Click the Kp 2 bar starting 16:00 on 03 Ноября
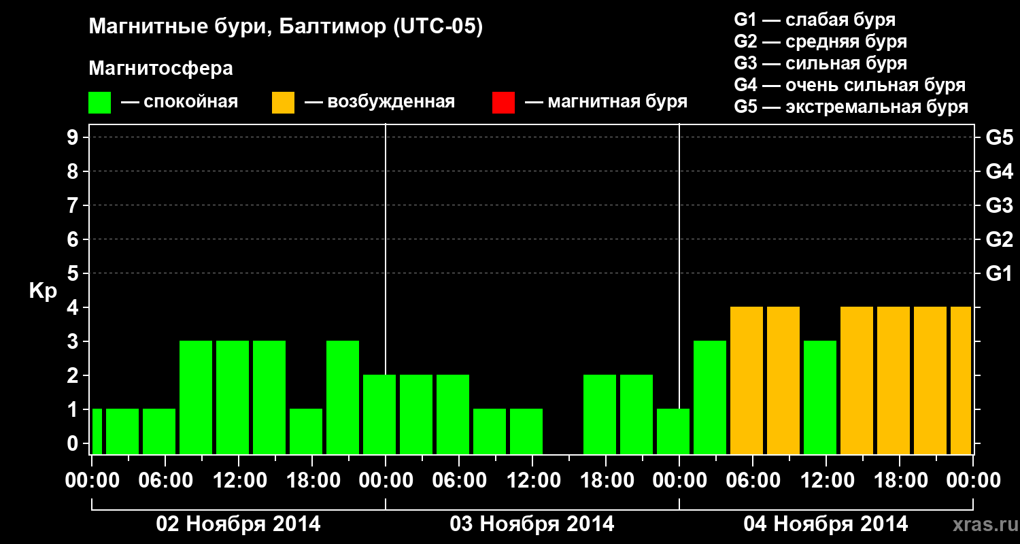Screen dimensions: 1020x544 (600, 414)
